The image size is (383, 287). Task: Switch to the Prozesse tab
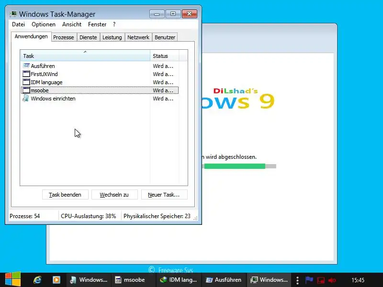coord(64,37)
